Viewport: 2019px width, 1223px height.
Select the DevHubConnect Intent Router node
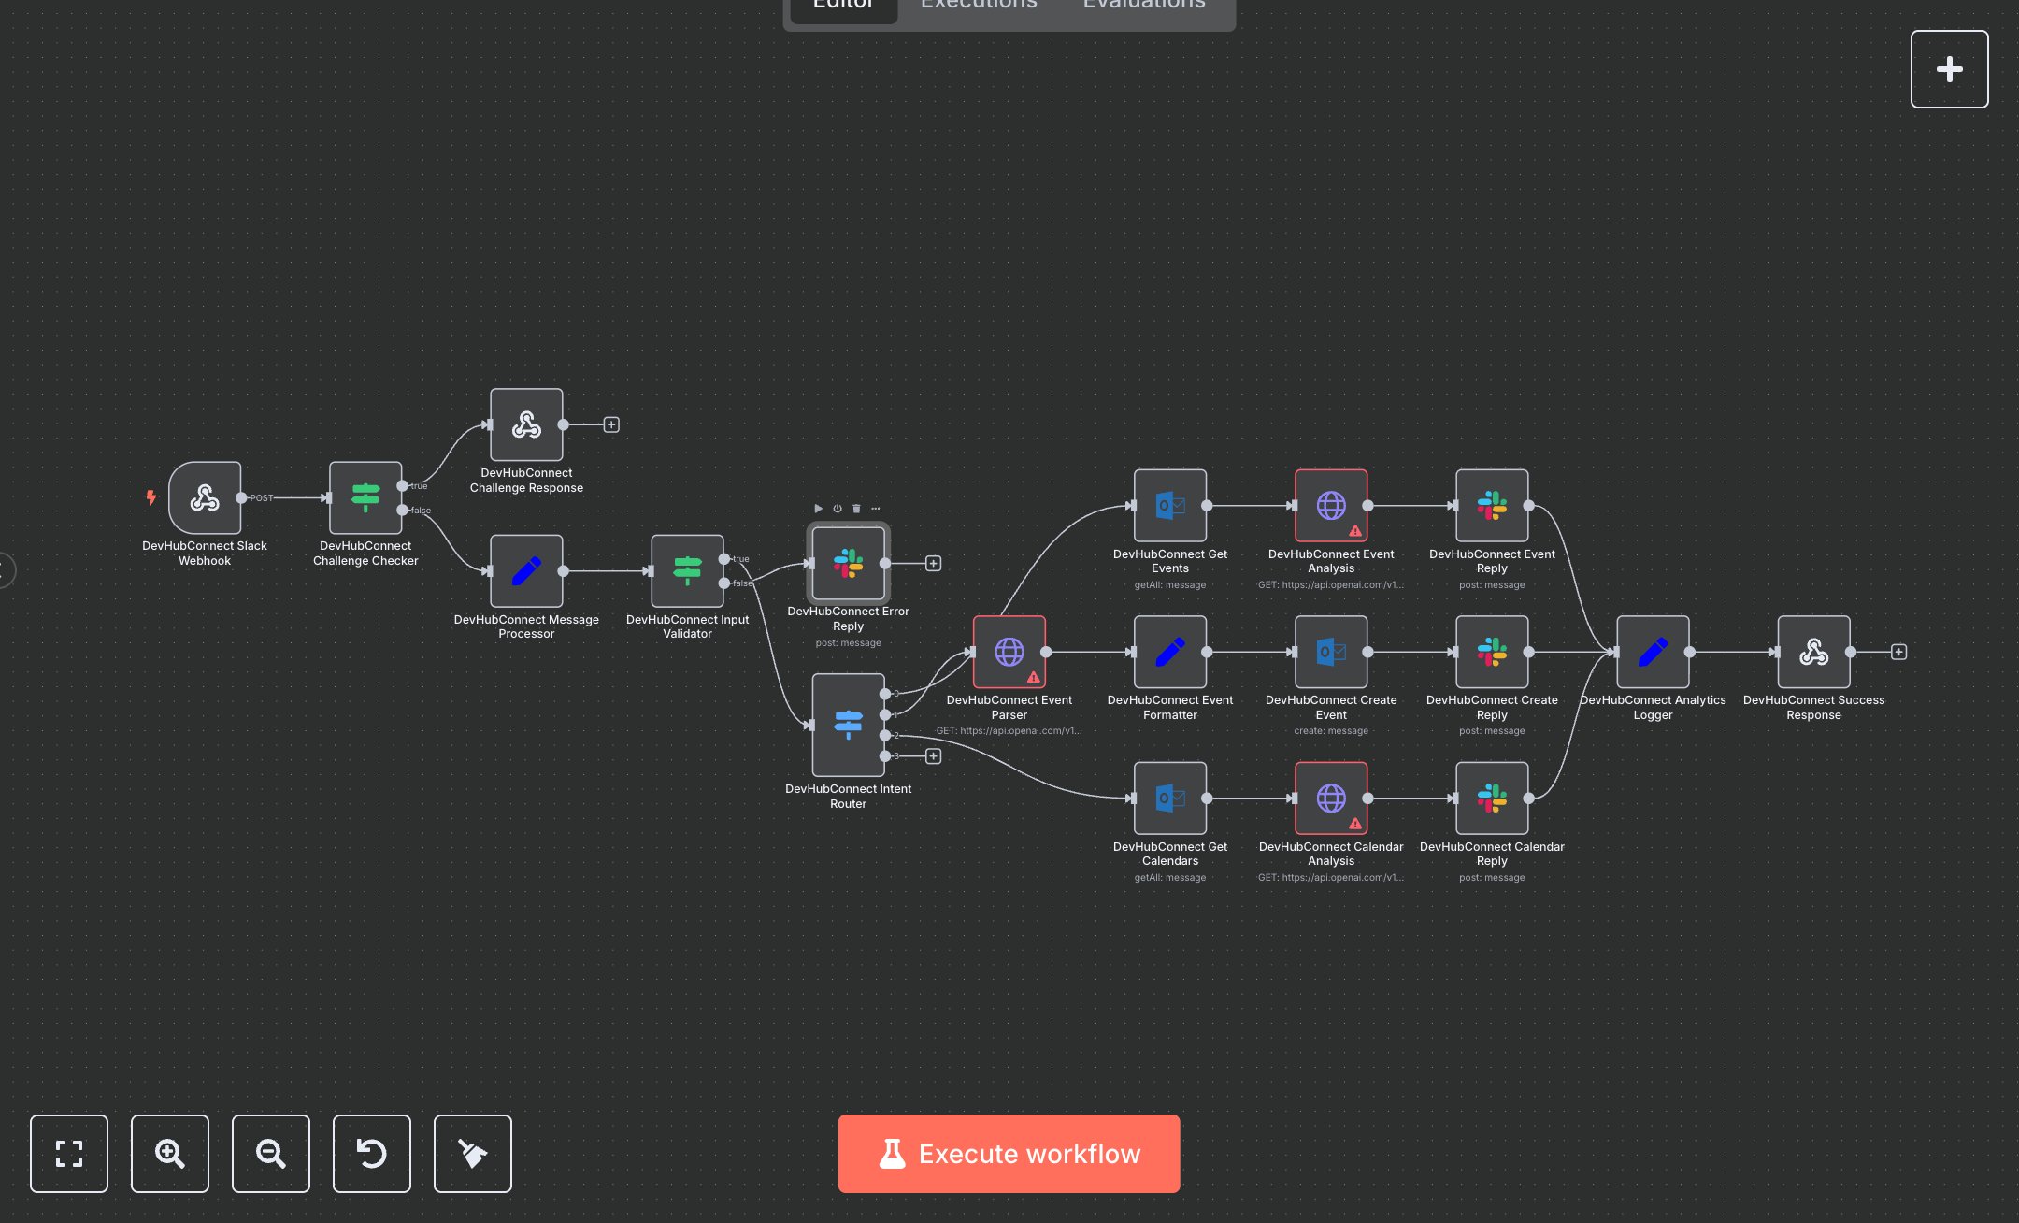848,725
